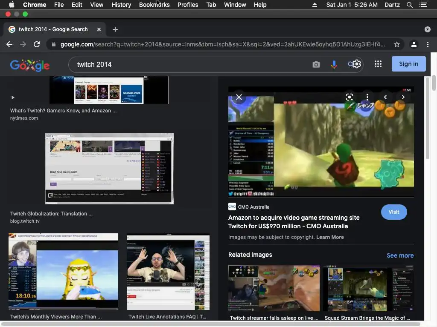Open the History menu
The height and width of the screenshot is (327, 437).
click(121, 5)
